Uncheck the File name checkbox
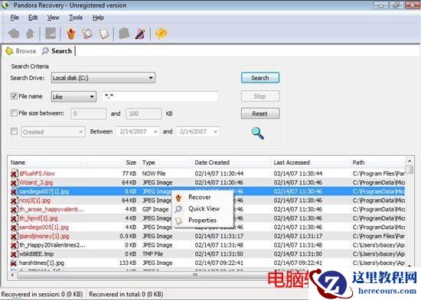 point(14,96)
